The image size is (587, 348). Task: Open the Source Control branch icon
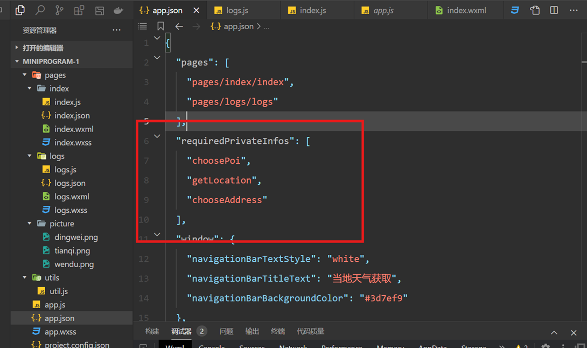click(x=59, y=10)
